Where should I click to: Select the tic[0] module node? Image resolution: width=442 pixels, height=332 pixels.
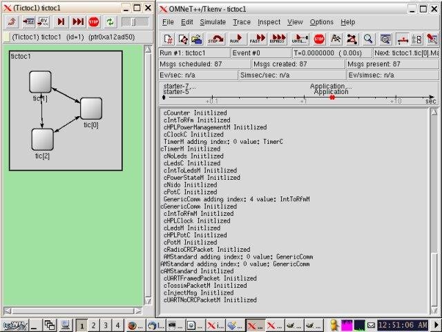pos(91,109)
